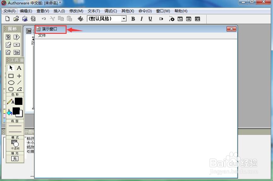Open the Control Panel toolbar icon
The height and width of the screenshot is (181, 273).
[x=171, y=19]
